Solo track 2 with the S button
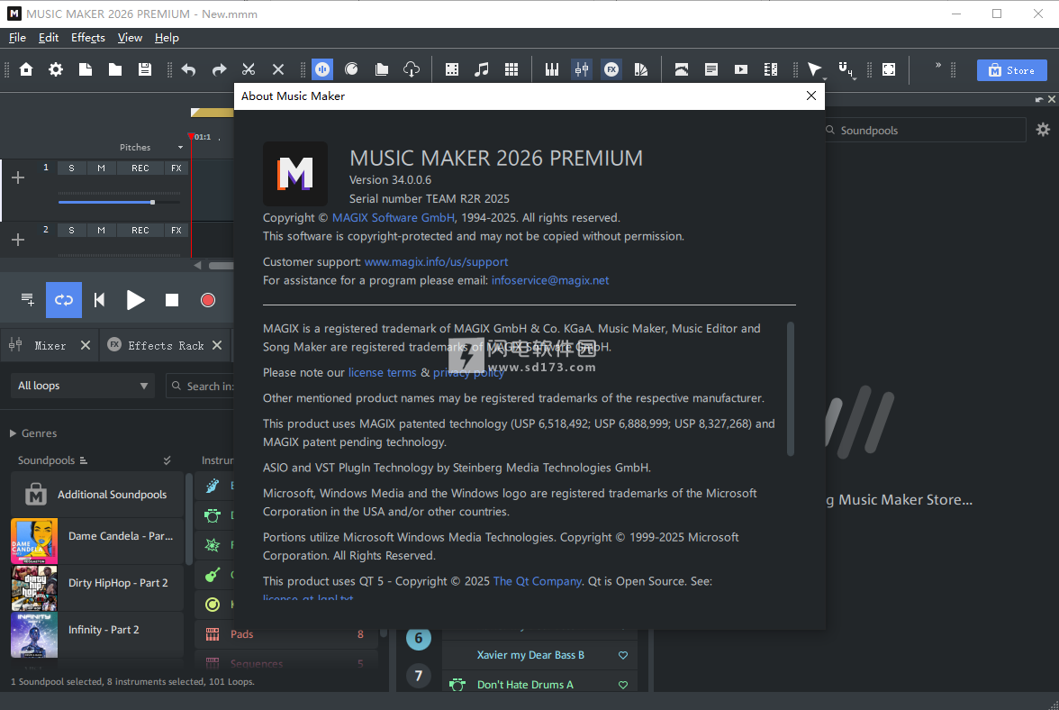The height and width of the screenshot is (710, 1059). point(72,231)
